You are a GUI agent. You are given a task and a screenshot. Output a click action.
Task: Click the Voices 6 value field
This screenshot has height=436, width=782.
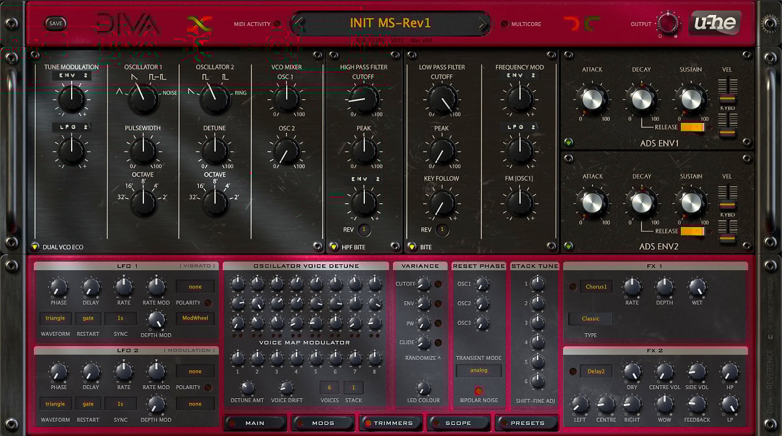point(329,387)
